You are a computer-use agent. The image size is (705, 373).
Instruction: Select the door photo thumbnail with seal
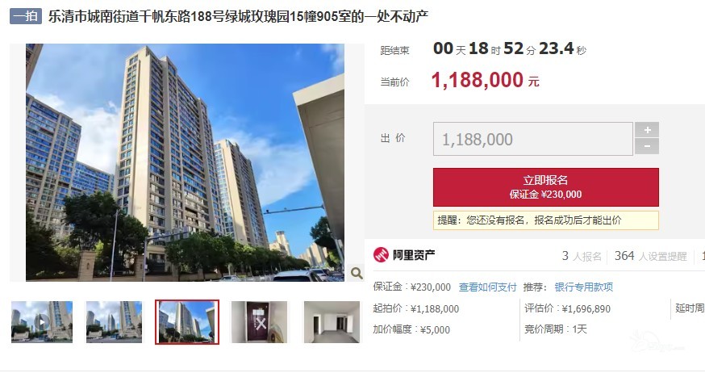[259, 322]
